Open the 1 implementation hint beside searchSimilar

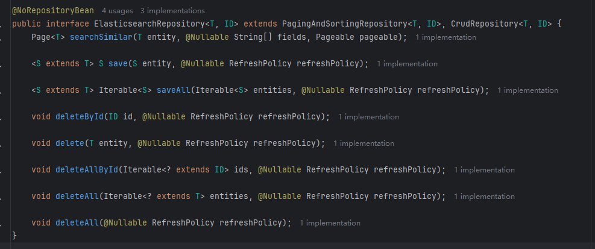[445, 37]
